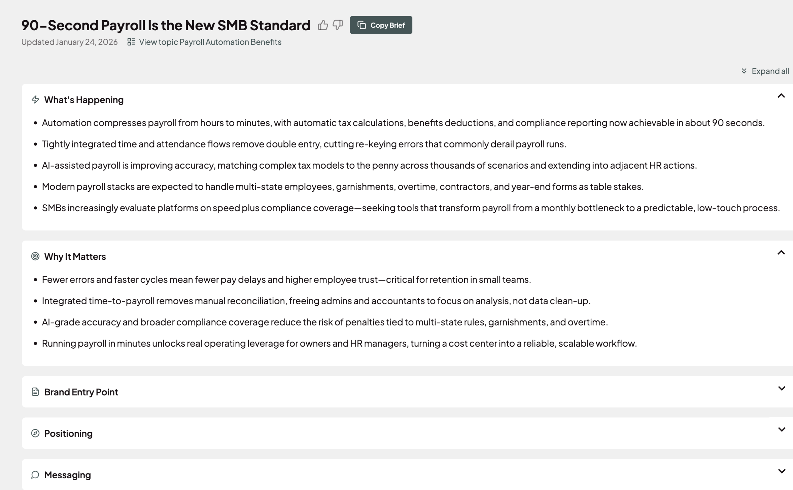The image size is (793, 490).
Task: Click the Copy Brief button
Action: coord(381,25)
